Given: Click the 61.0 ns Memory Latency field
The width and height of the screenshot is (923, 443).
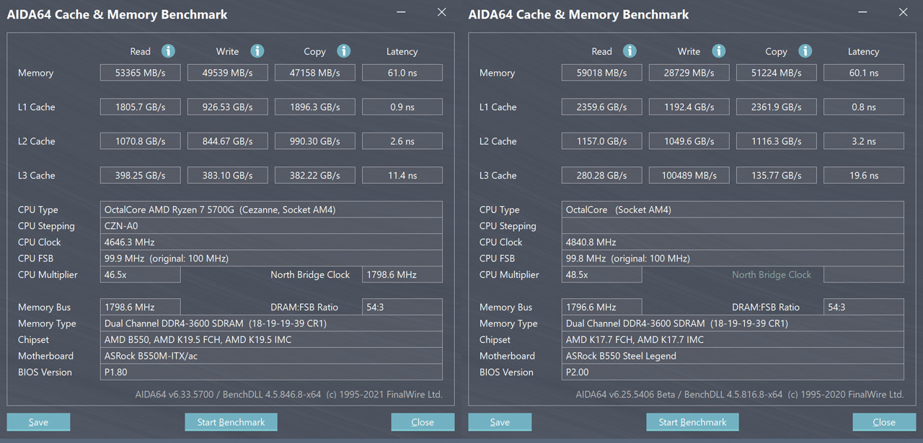Looking at the screenshot, I should [402, 73].
